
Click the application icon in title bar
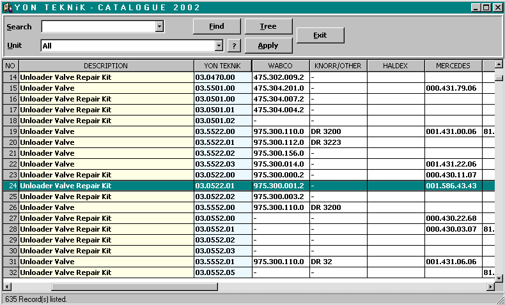[8, 8]
